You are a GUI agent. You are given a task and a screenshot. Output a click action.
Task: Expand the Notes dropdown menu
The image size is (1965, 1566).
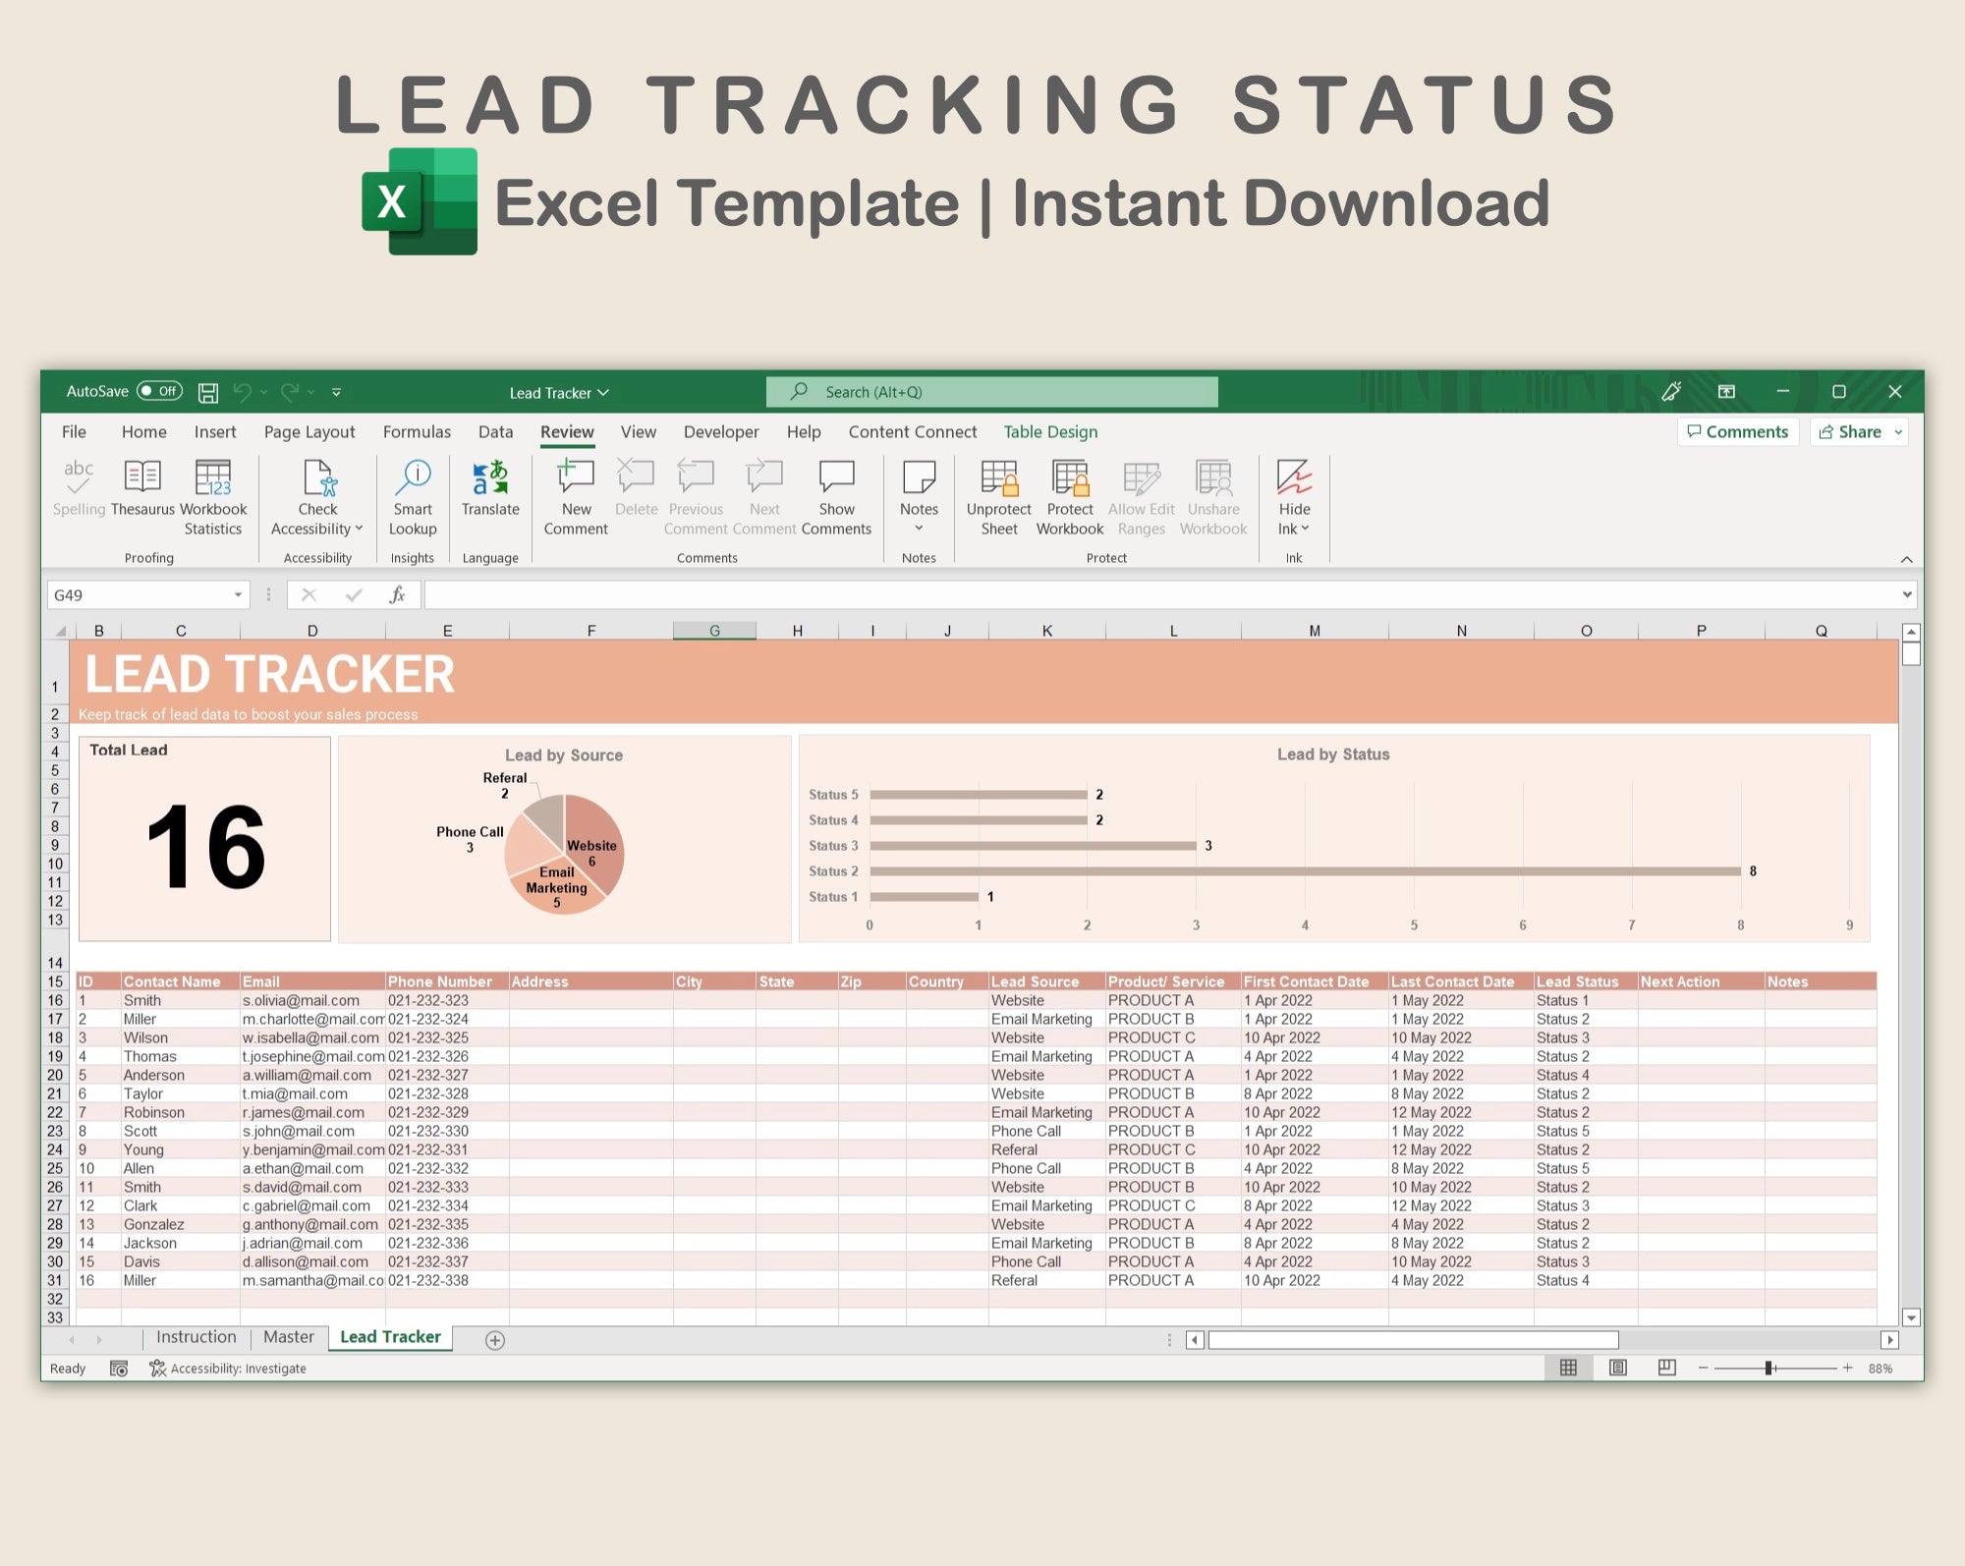pos(919,529)
